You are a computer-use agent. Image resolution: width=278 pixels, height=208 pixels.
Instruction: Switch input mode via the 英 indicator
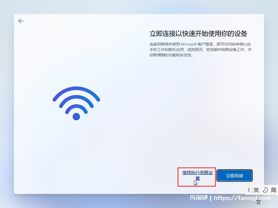click(256, 190)
